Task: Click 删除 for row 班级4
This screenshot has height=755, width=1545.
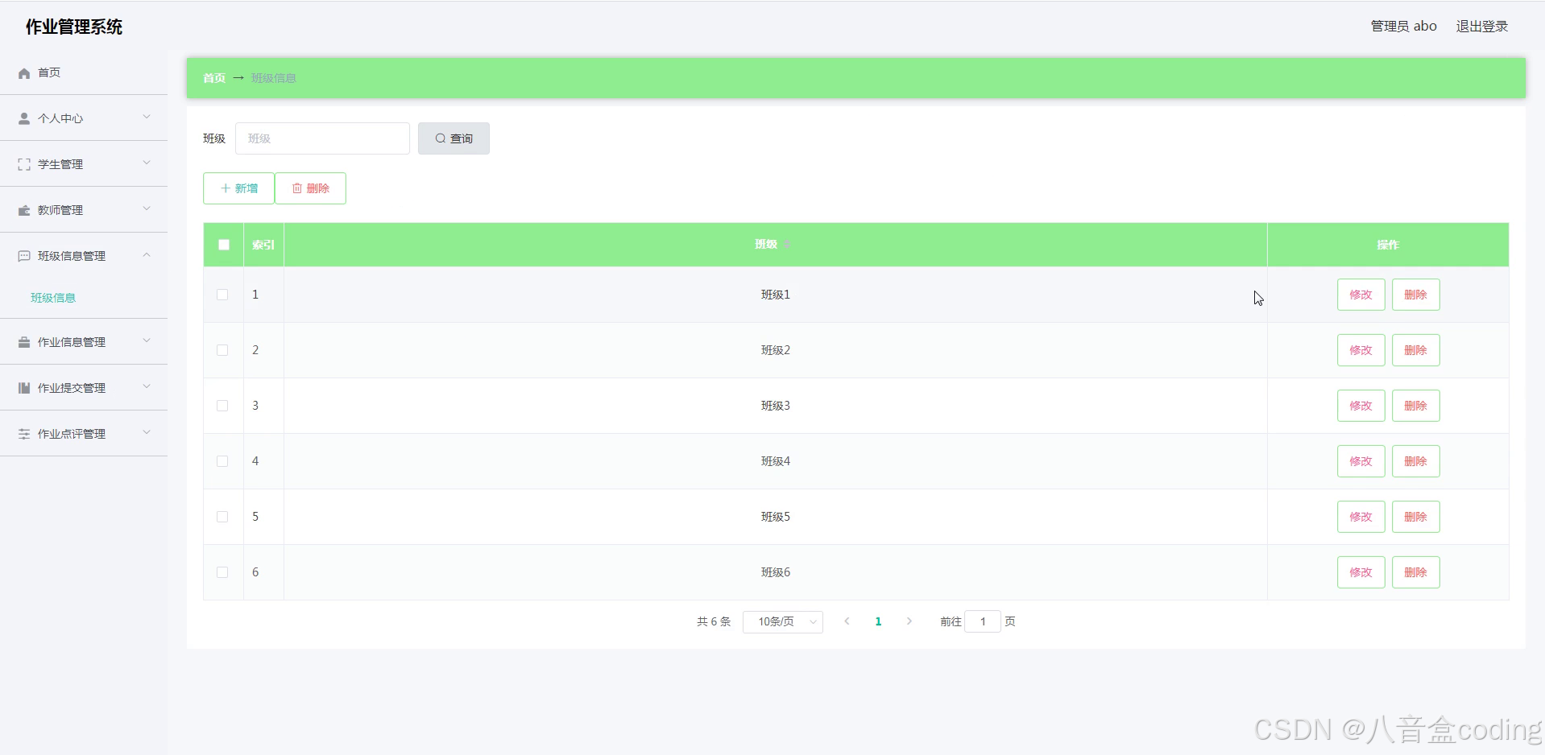Action: (1415, 461)
